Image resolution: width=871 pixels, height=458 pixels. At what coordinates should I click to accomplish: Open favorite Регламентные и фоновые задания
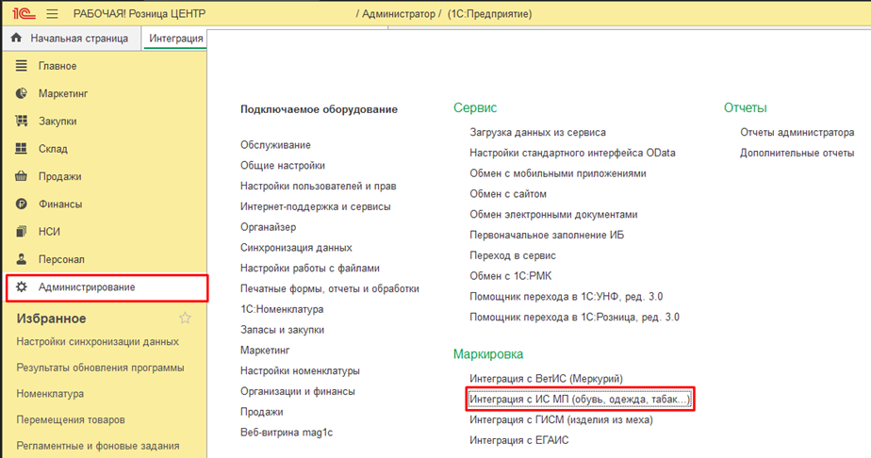click(x=98, y=446)
